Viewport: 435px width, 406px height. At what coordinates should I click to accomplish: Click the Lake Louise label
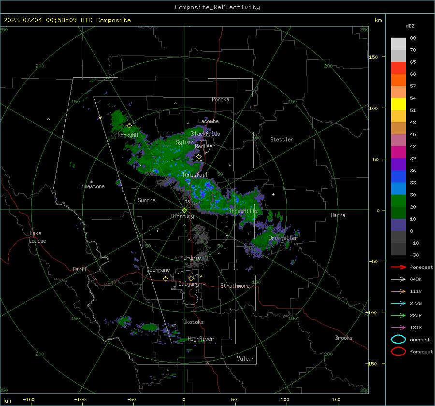point(37,237)
